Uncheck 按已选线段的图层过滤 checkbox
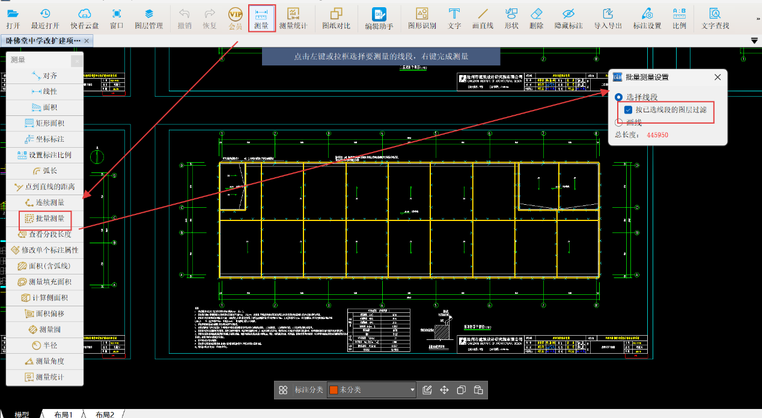Image resolution: width=762 pixels, height=418 pixels. [628, 110]
